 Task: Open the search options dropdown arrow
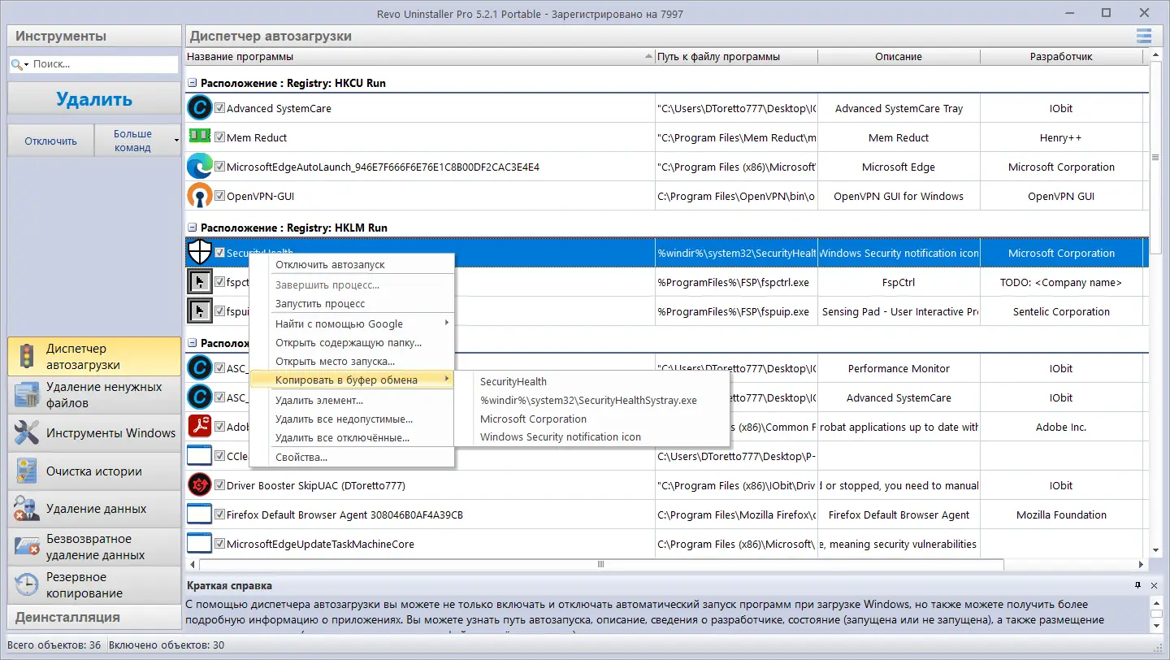pyautogui.click(x=26, y=64)
